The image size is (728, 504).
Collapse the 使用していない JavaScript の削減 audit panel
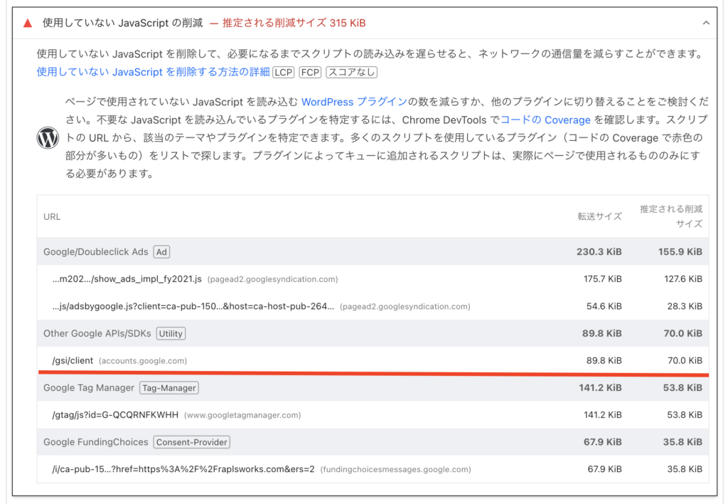point(706,22)
